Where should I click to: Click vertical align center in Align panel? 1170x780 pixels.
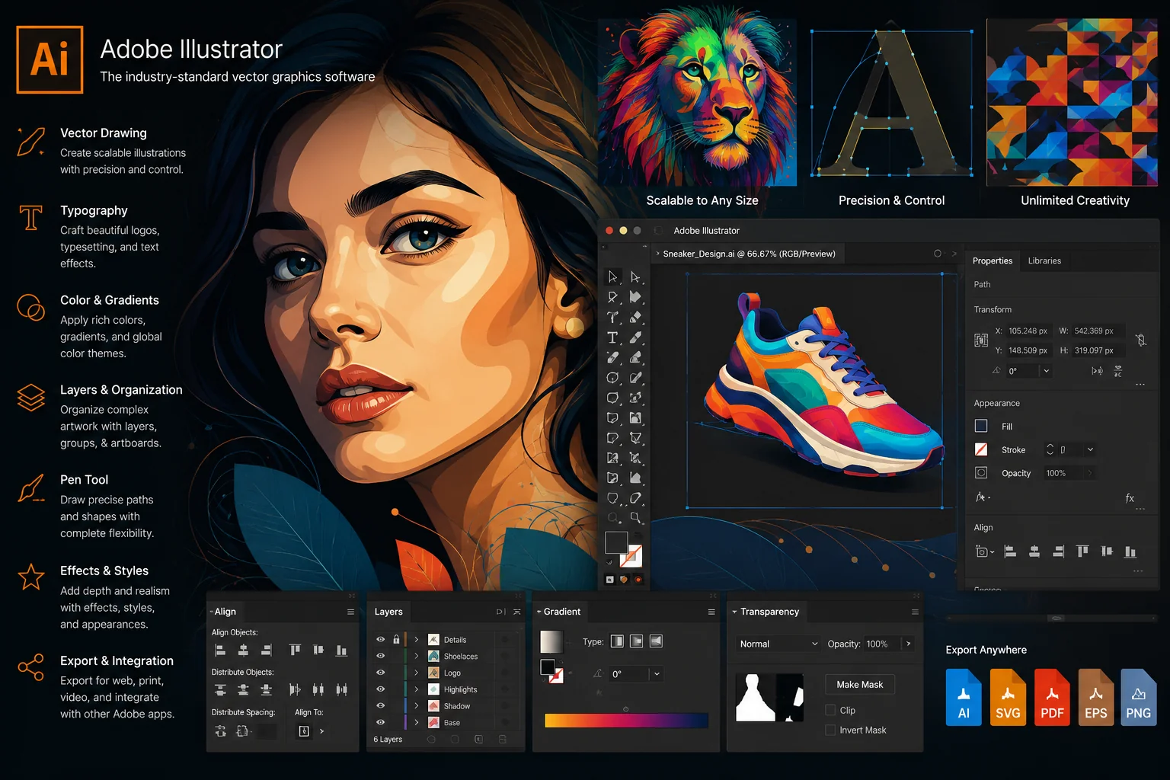click(318, 650)
